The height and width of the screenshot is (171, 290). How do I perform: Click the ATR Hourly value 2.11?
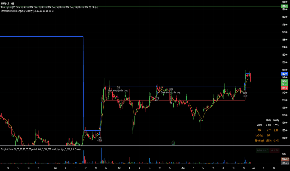tap(276, 130)
